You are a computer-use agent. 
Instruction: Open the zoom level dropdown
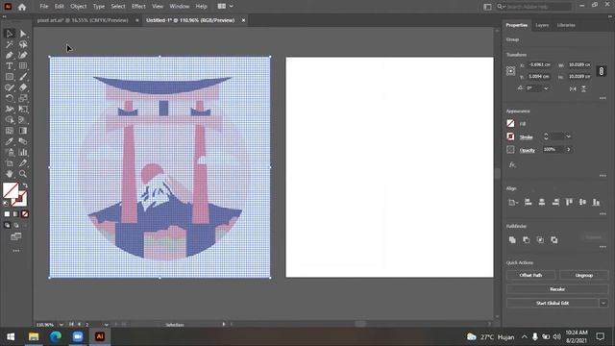coord(61,325)
